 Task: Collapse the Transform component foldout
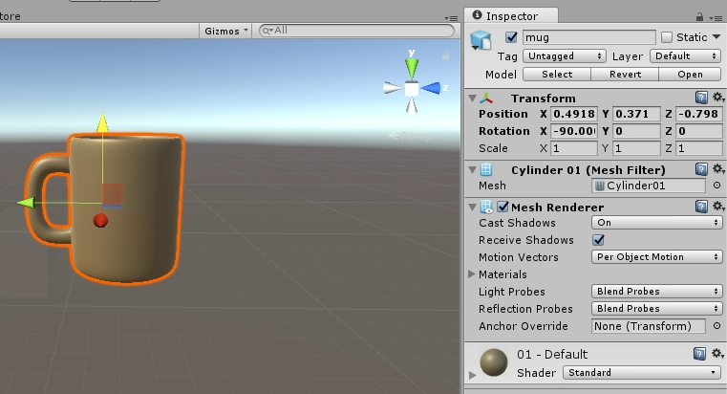pos(473,98)
